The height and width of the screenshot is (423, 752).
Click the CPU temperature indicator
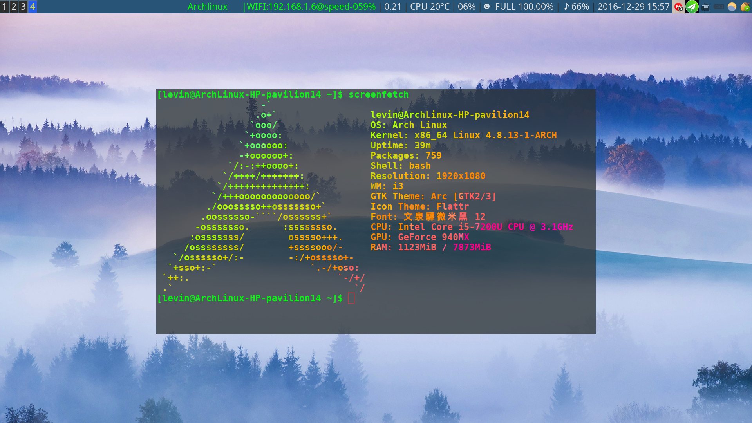coord(429,6)
